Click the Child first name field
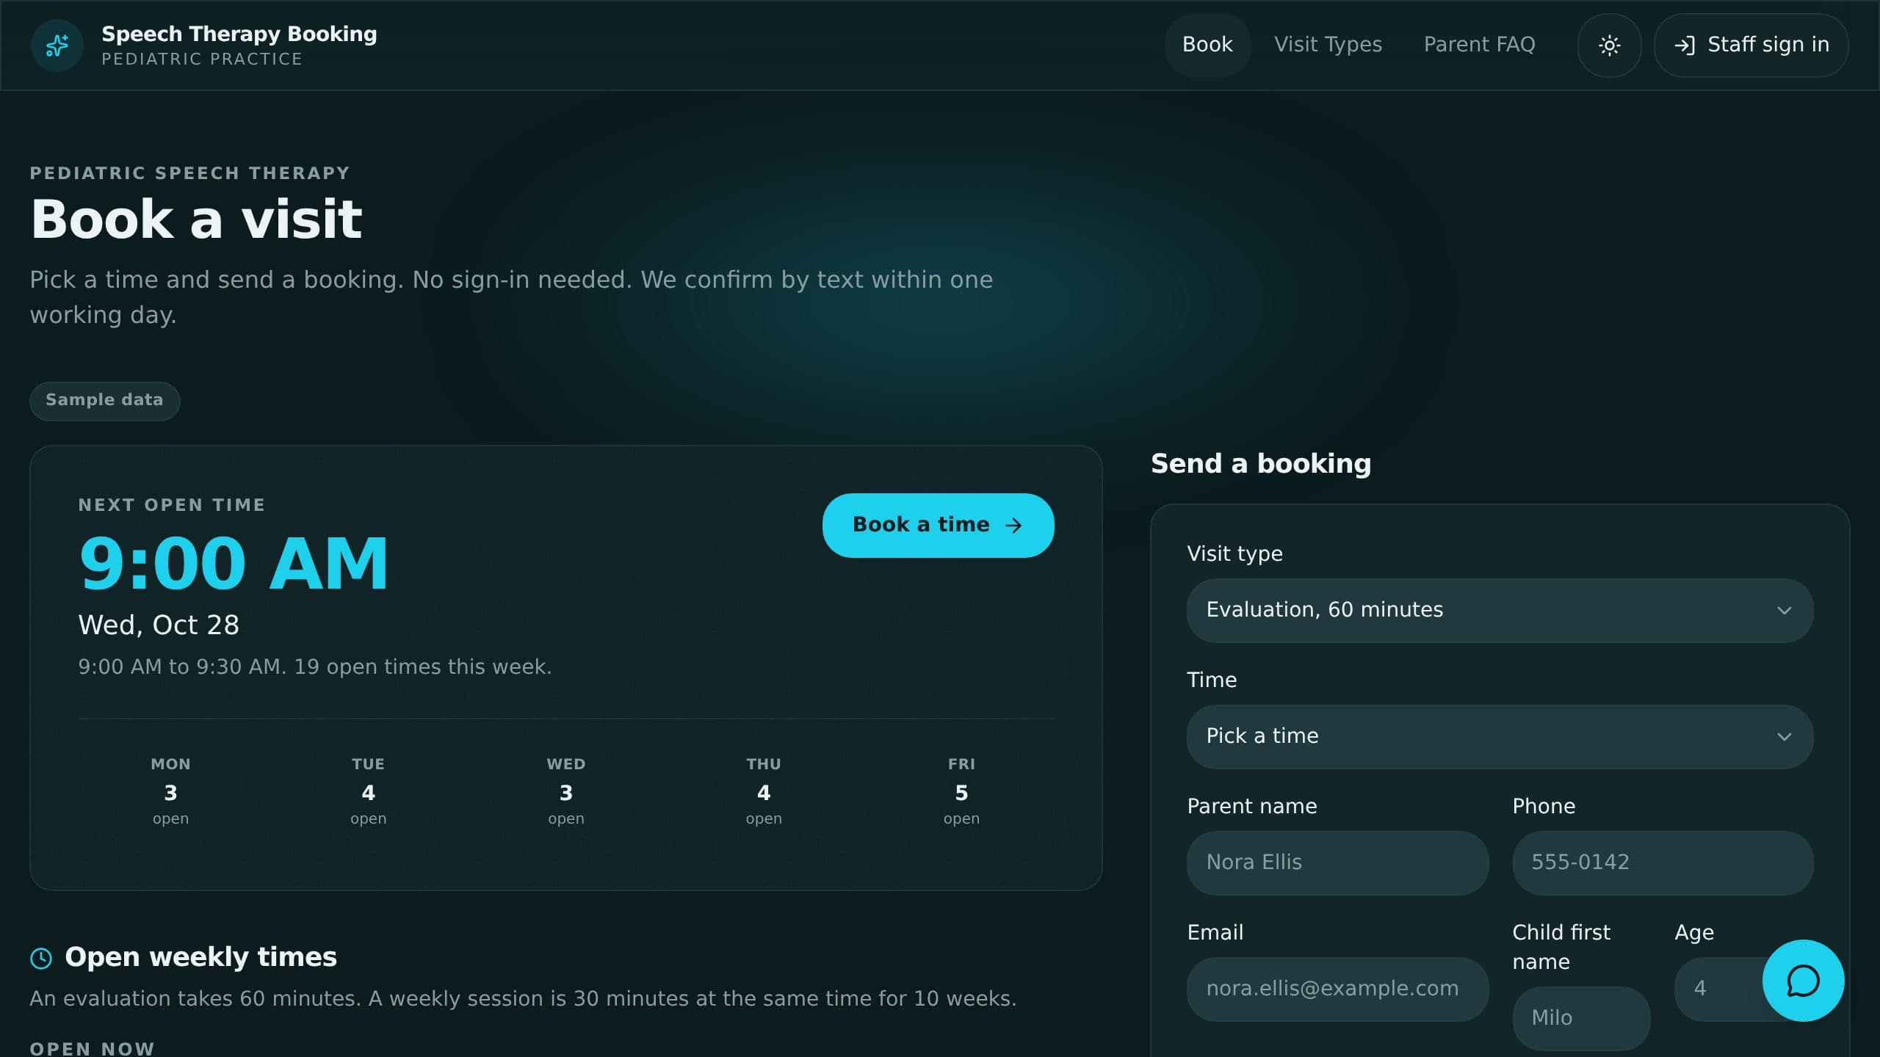The height and width of the screenshot is (1057, 1880). point(1581,1019)
